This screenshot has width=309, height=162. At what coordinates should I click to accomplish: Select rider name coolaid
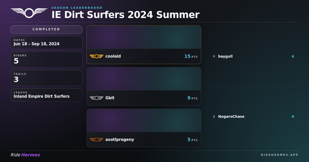pyautogui.click(x=113, y=56)
